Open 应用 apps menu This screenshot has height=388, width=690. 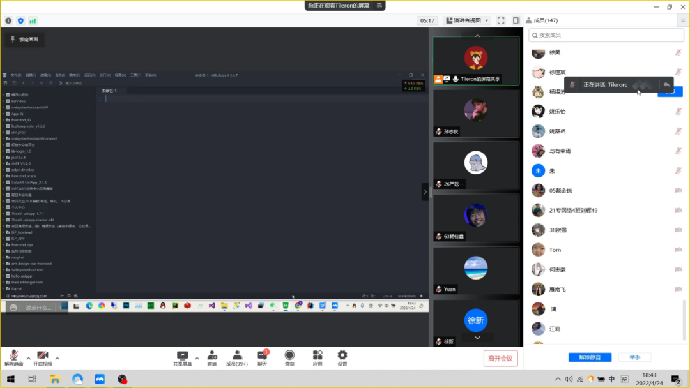coord(318,358)
